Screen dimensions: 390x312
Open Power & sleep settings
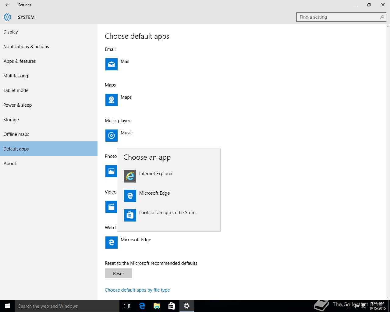click(x=49, y=105)
